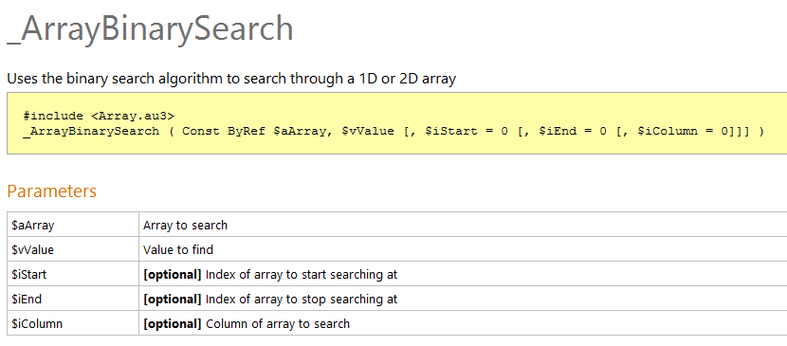Select the $iColumn parameter cell
Viewport: 787px width, 346px height.
point(73,323)
